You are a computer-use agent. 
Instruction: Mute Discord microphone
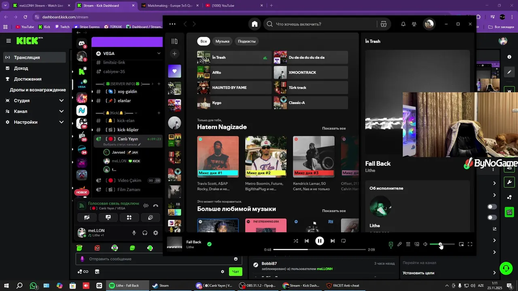134,233
